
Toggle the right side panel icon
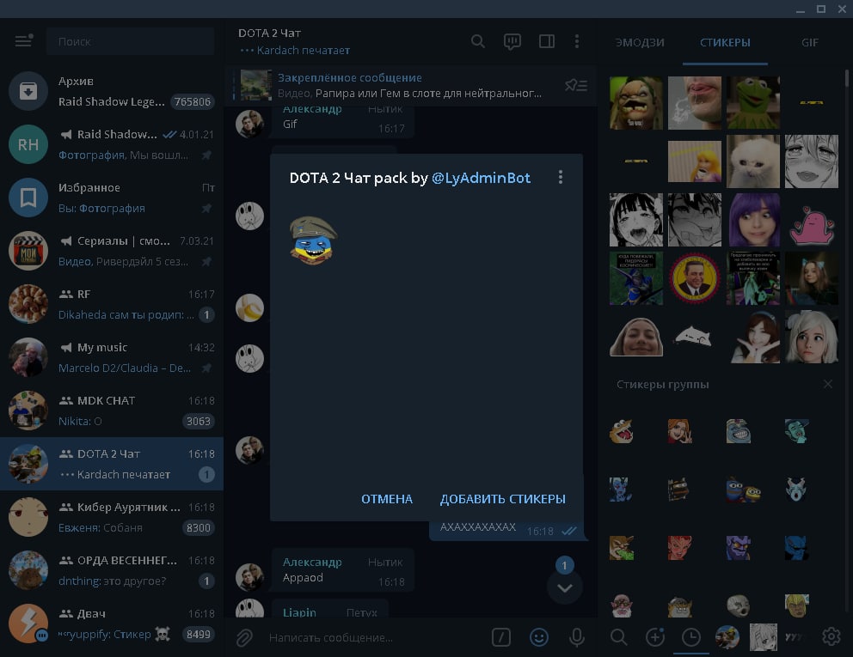pyautogui.click(x=547, y=41)
